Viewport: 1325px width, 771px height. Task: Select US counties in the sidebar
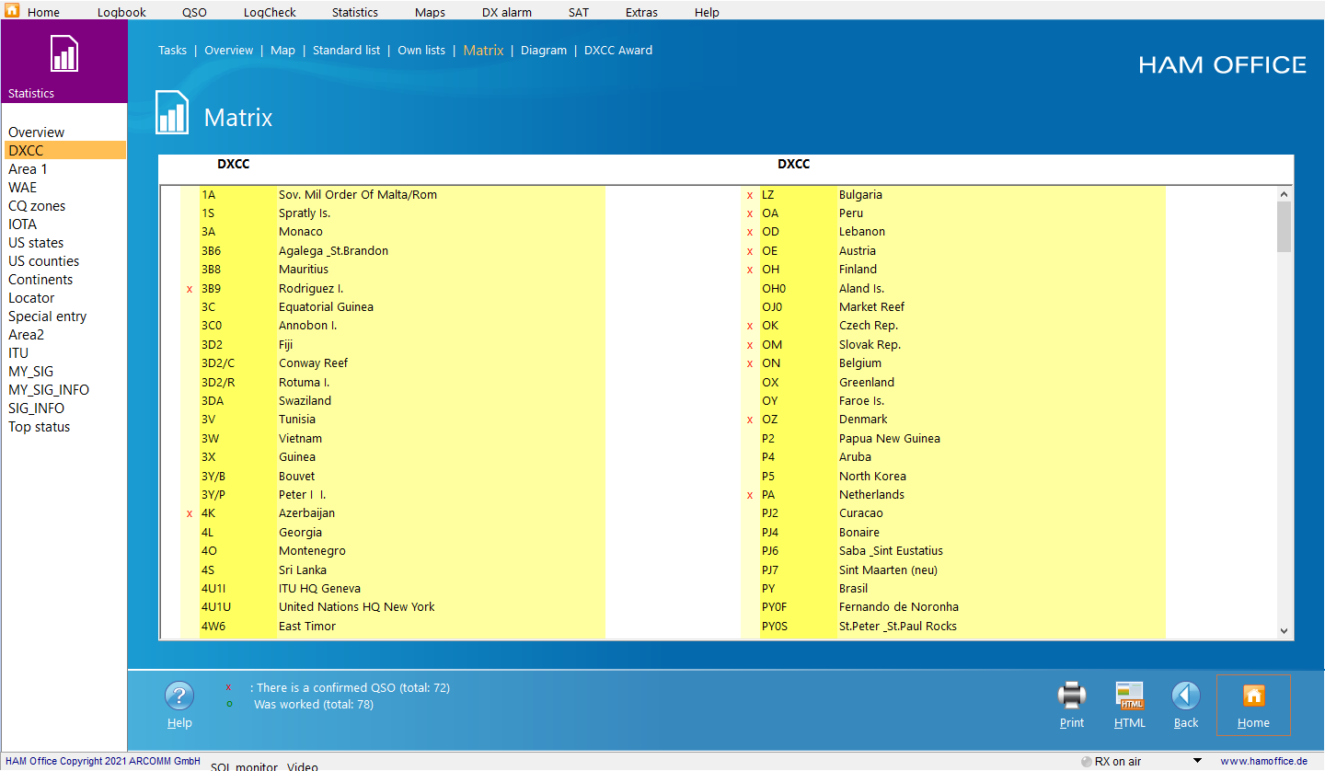[43, 261]
